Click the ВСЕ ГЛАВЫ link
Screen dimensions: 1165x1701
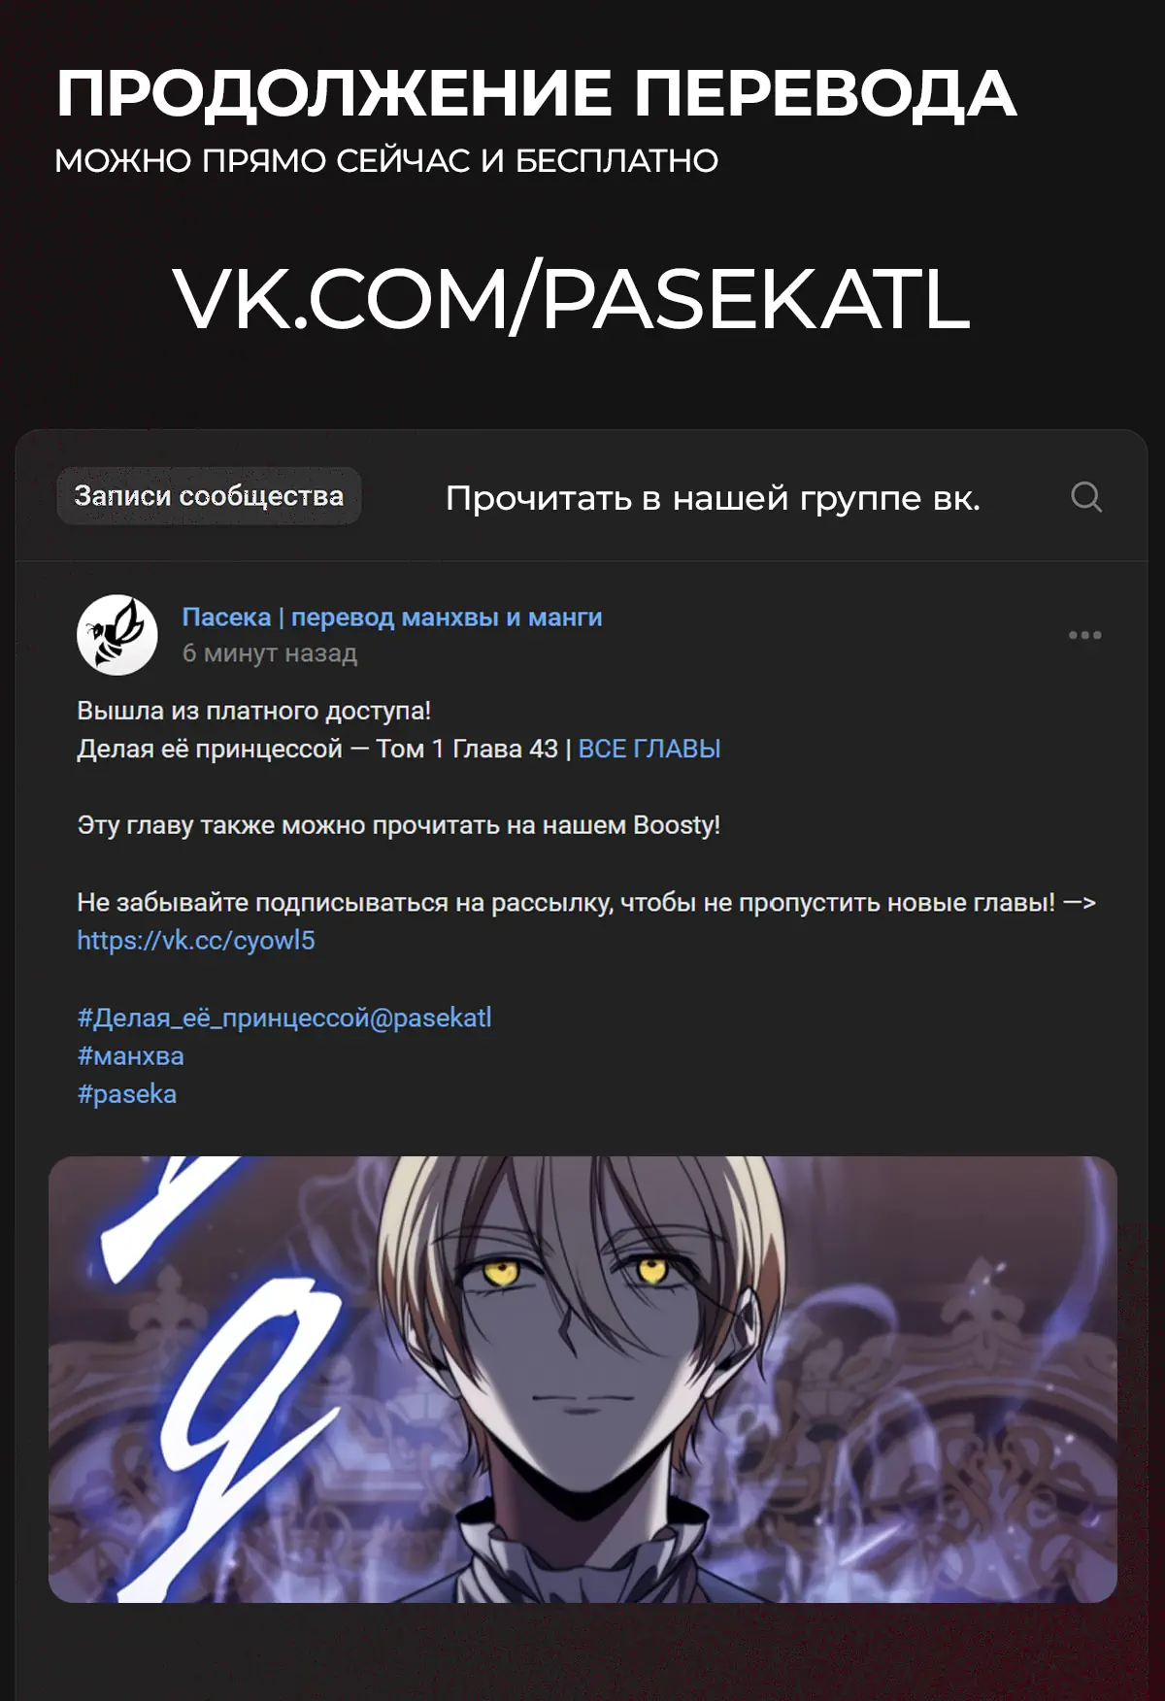tap(649, 749)
